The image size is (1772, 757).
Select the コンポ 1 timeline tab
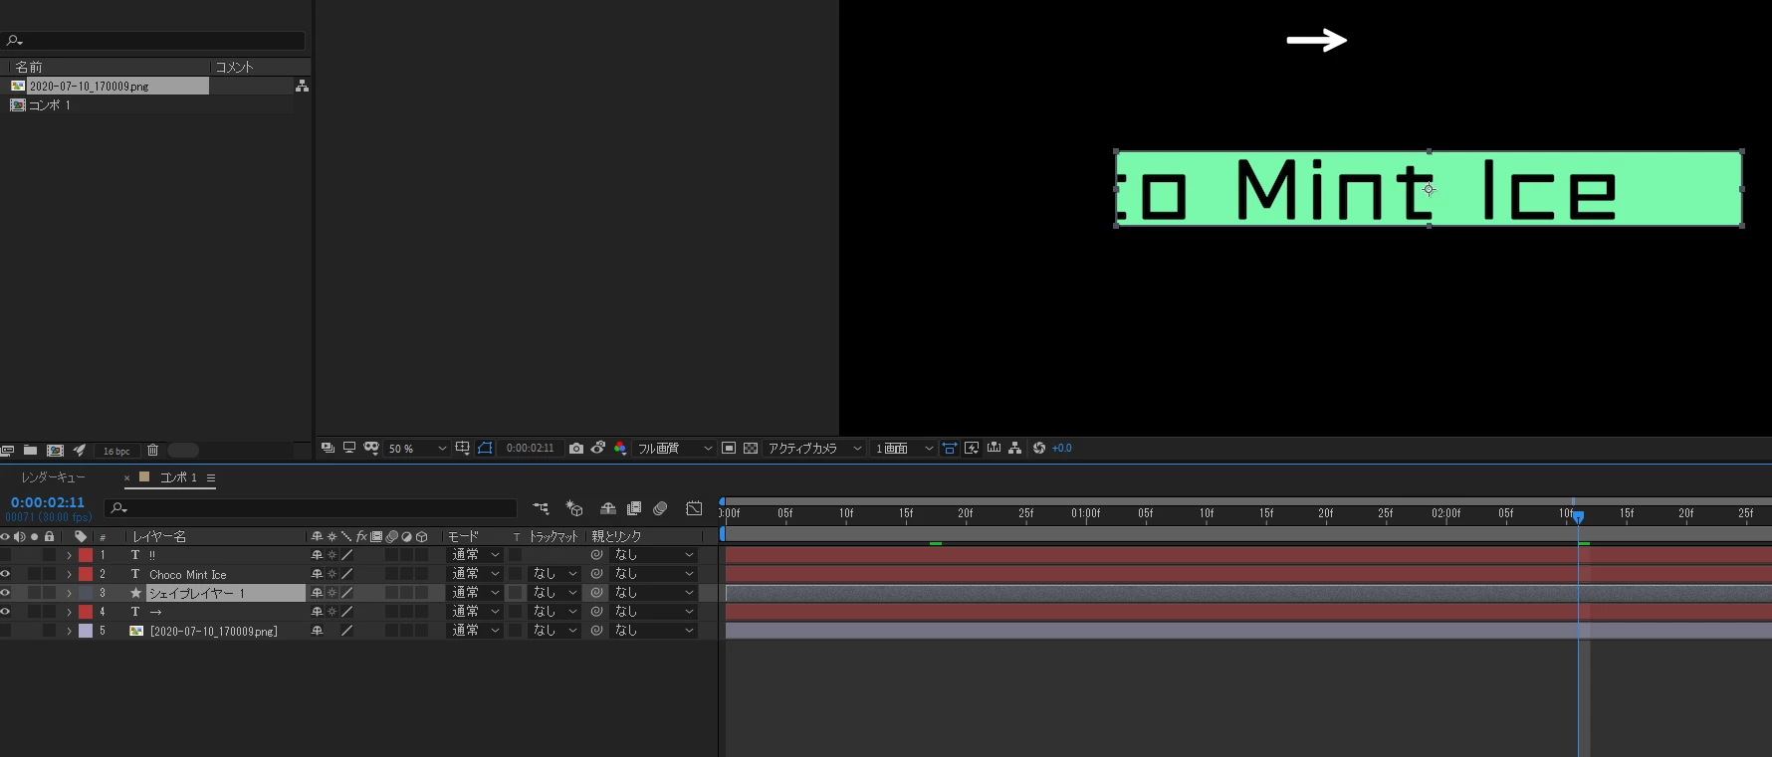(x=179, y=477)
